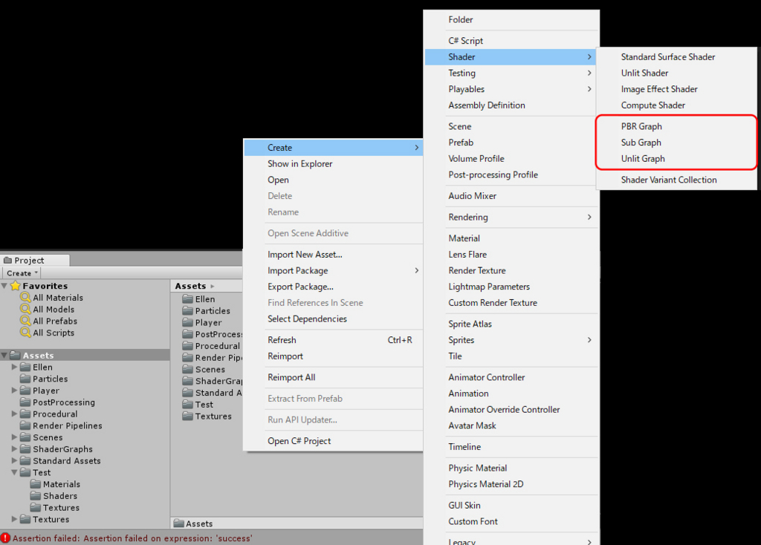This screenshot has height=545, width=761.
Task: Open the Import Package submenu
Action: (x=334, y=270)
